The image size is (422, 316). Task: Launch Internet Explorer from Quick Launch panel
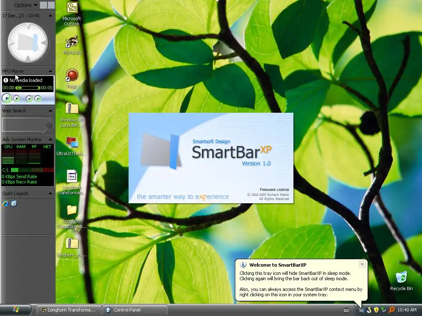[x=6, y=203]
